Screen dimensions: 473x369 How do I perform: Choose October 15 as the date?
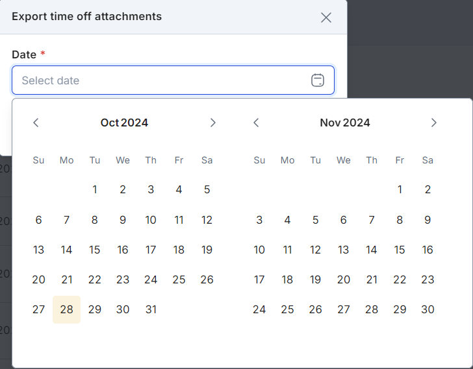pyautogui.click(x=95, y=250)
